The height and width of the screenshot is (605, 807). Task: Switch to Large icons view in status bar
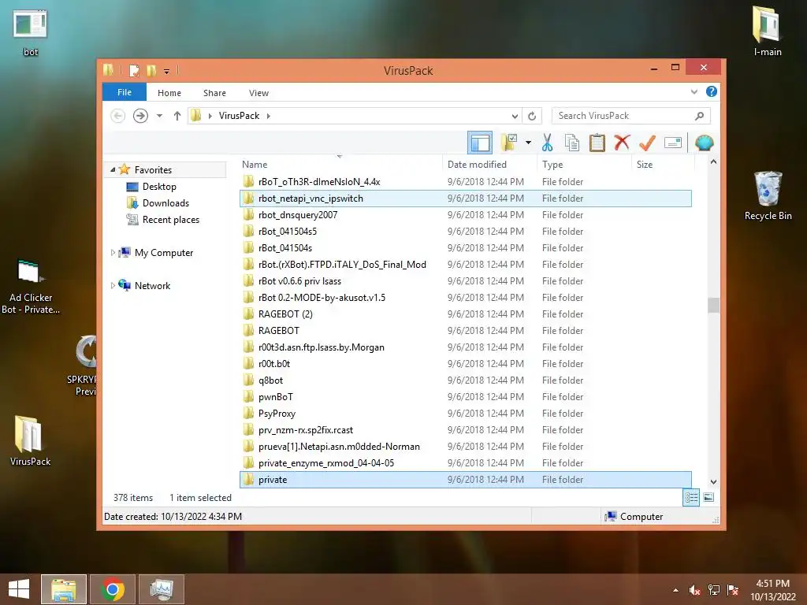(x=708, y=498)
